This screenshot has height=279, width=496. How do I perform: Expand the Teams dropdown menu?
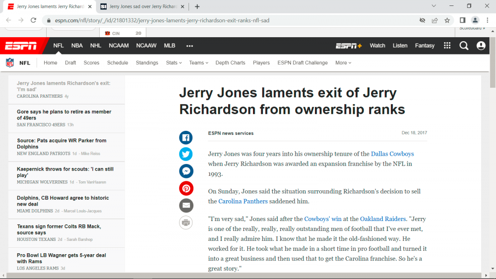198,63
